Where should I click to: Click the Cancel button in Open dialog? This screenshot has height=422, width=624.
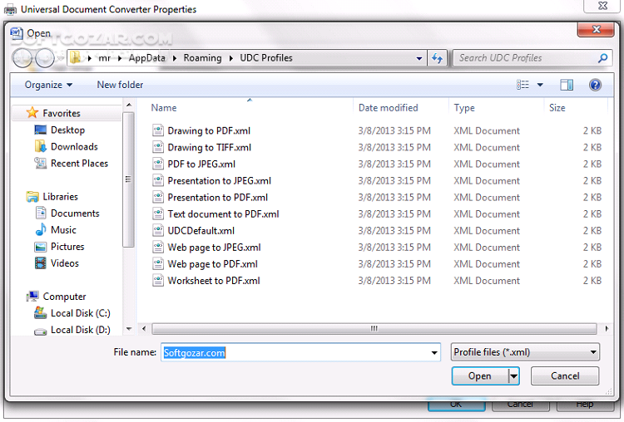click(x=565, y=376)
